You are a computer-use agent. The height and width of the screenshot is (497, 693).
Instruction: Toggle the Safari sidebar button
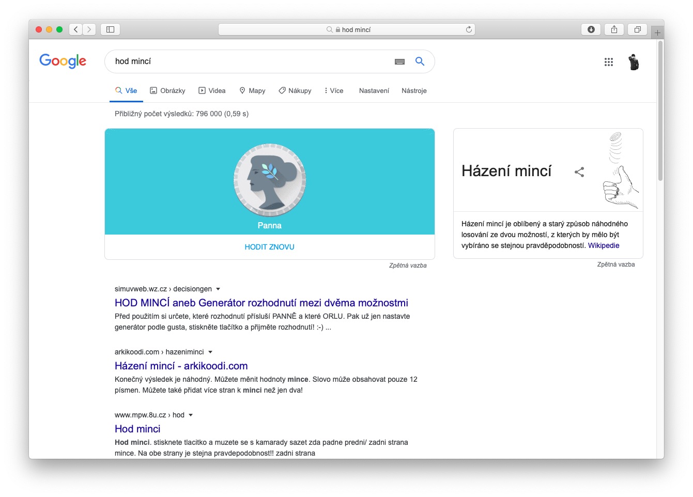[110, 29]
